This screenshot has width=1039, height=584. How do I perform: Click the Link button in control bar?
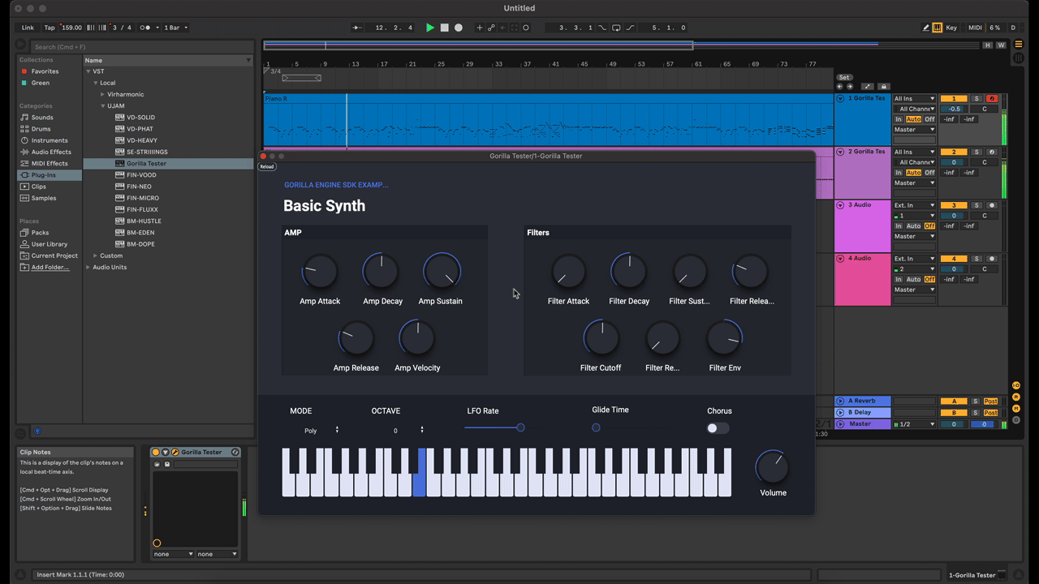pyautogui.click(x=28, y=28)
